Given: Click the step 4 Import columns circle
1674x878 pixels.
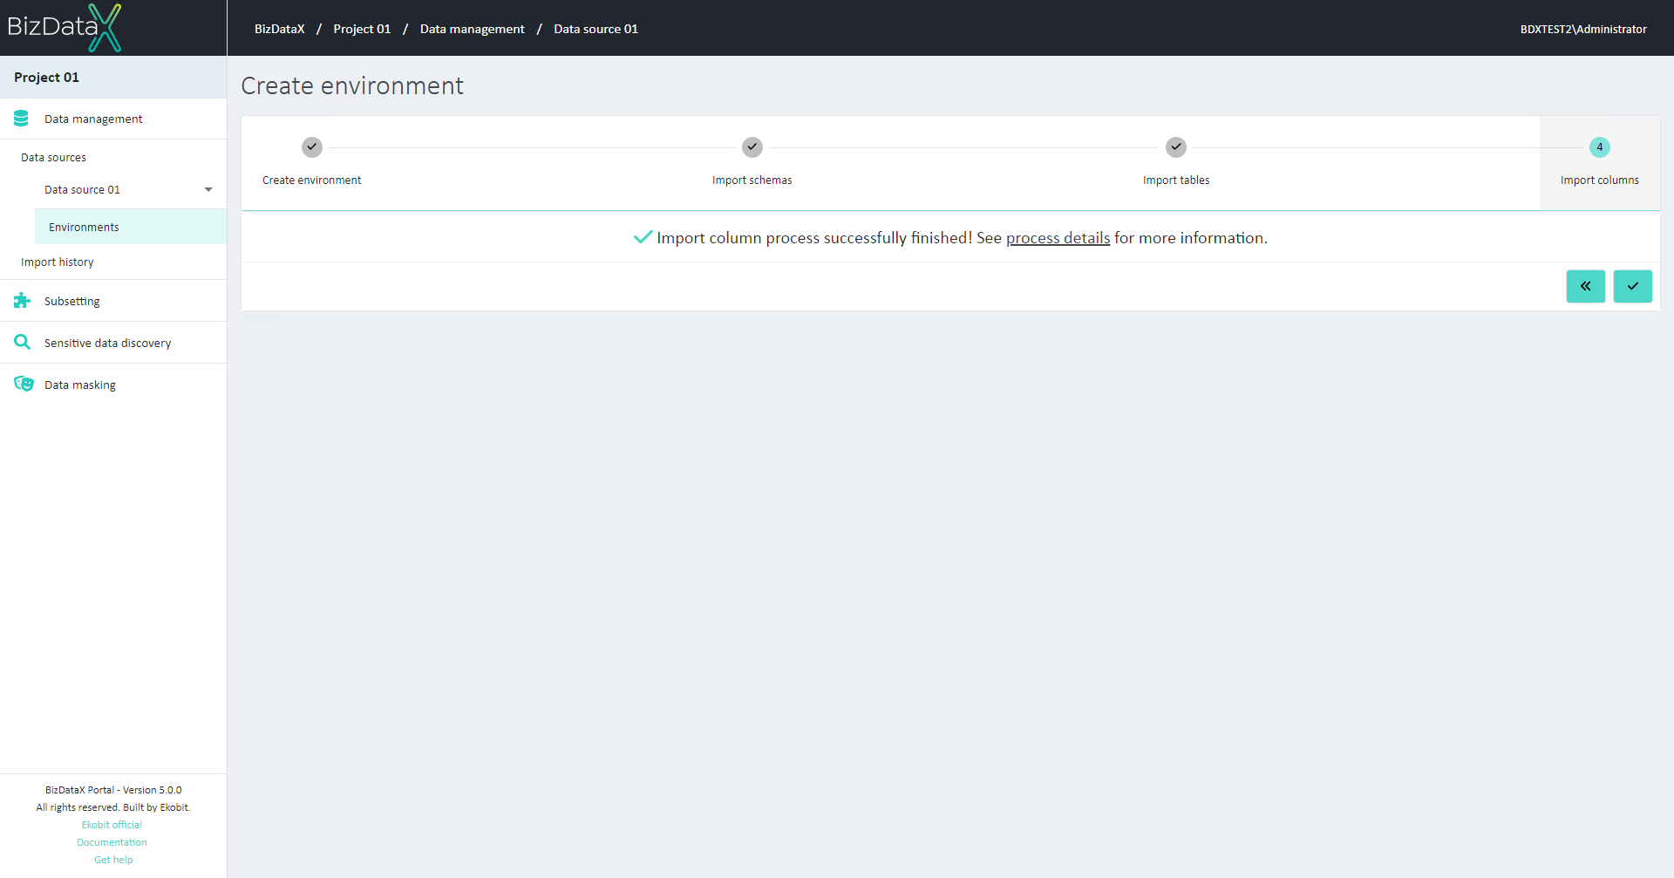Looking at the screenshot, I should coord(1600,147).
